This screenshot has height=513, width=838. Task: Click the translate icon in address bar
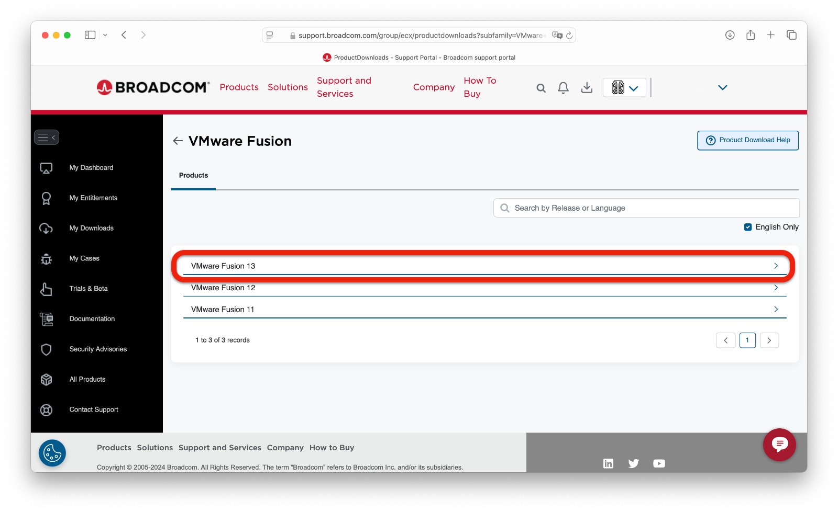pos(557,35)
